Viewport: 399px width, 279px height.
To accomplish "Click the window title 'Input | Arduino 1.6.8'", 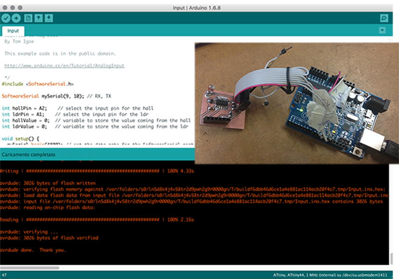I will pyautogui.click(x=197, y=8).
